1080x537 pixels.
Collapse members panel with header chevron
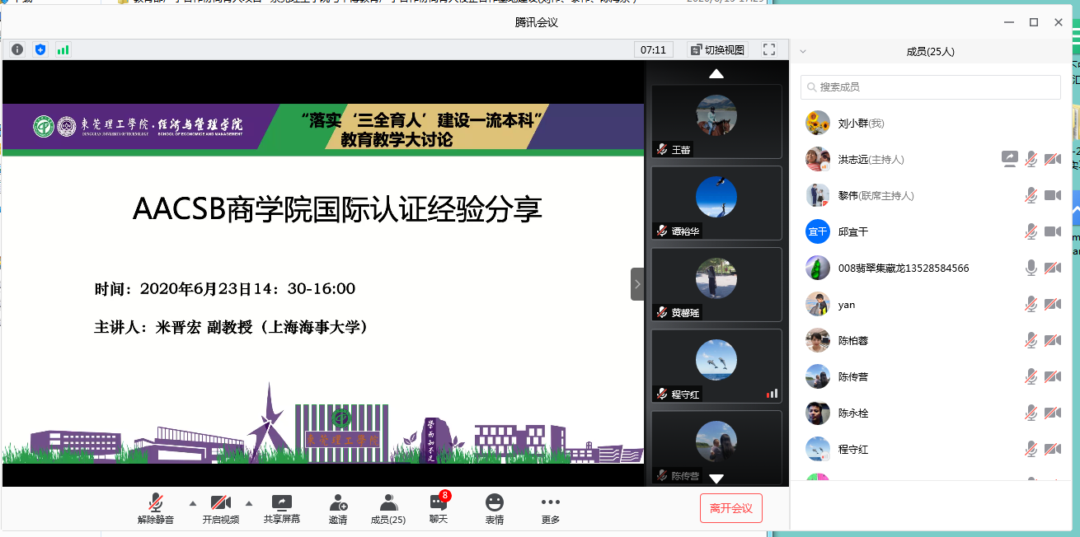803,51
